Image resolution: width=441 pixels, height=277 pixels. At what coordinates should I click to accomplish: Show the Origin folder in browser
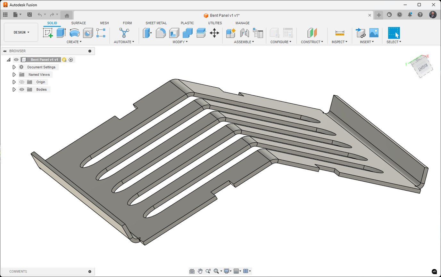click(x=21, y=82)
